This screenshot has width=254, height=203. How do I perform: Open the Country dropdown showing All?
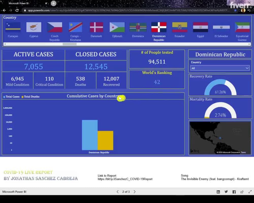tap(219, 68)
